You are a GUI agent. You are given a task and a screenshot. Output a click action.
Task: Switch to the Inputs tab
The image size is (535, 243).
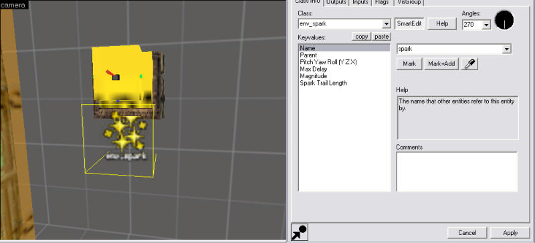pos(360,2)
